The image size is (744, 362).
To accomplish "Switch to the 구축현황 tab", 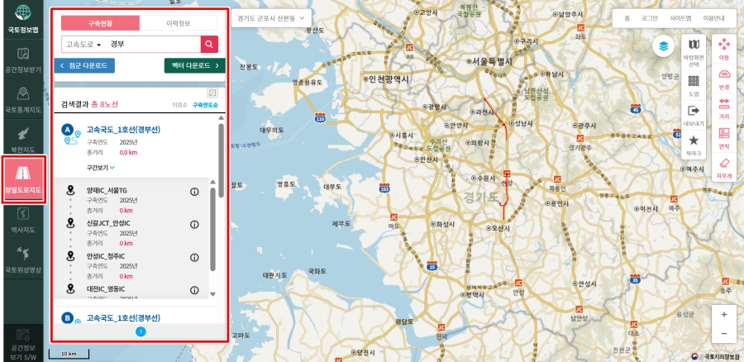I will click(x=100, y=23).
